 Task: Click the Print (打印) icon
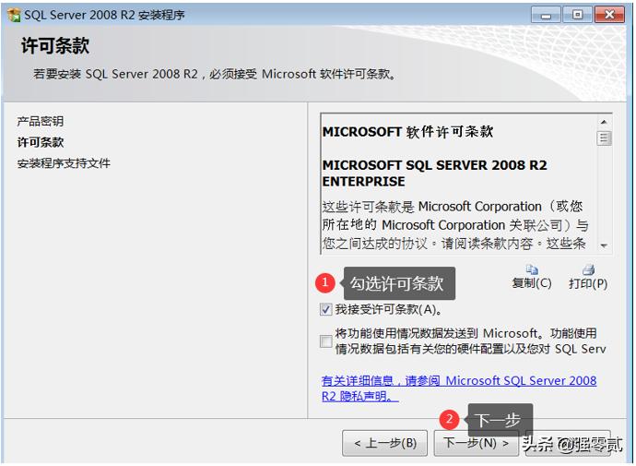(x=588, y=269)
